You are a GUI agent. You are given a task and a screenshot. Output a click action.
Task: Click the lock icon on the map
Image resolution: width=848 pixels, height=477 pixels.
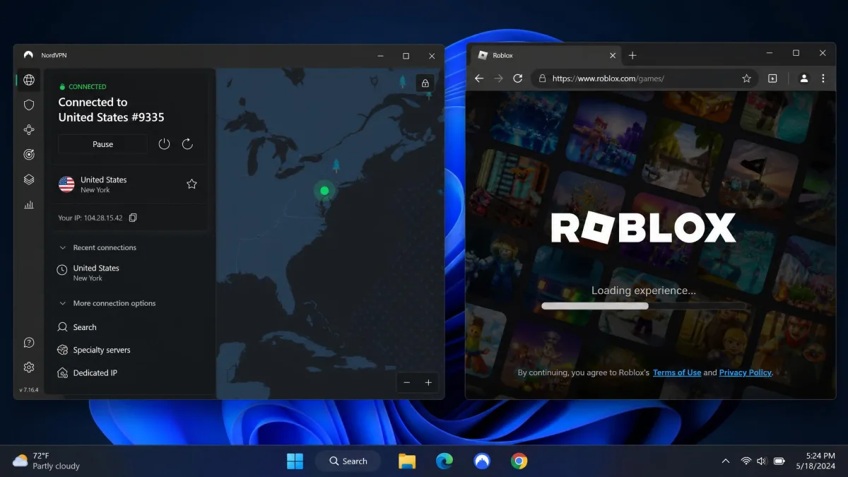click(x=425, y=83)
